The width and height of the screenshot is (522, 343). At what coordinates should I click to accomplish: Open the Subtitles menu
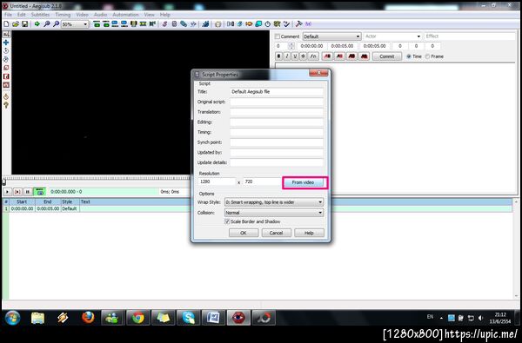click(x=40, y=15)
